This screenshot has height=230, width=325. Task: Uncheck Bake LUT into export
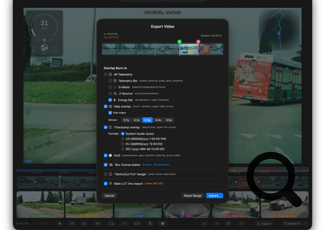click(106, 183)
